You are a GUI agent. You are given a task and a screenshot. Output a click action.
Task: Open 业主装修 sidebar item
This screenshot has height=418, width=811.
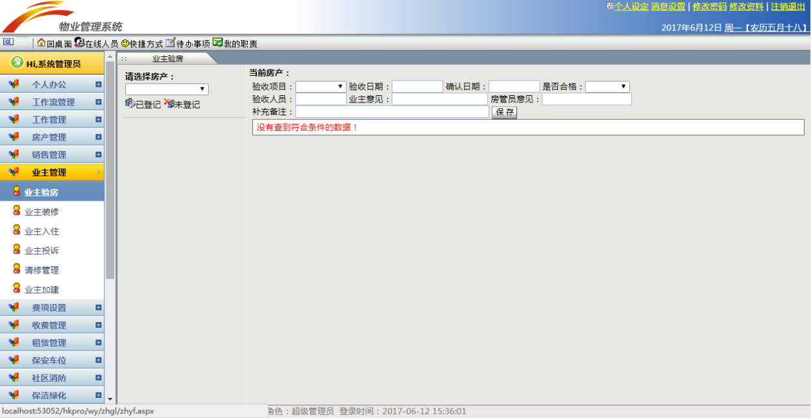[x=42, y=212]
